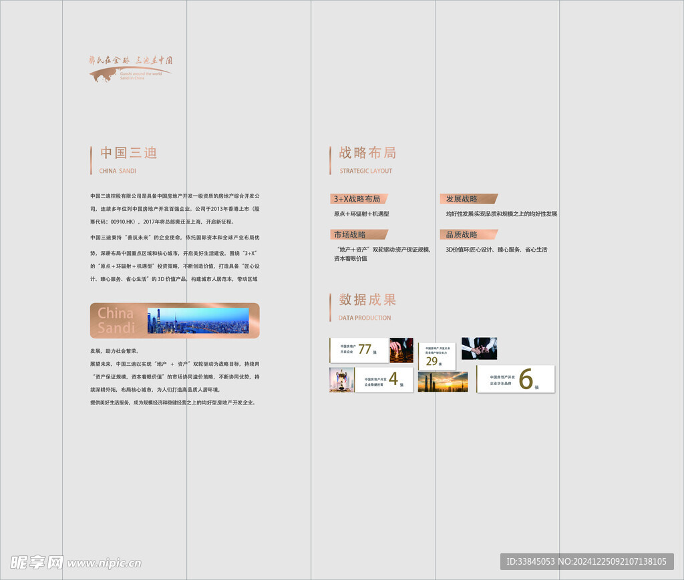Image resolution: width=684 pixels, height=580 pixels.
Task: Open the card showing number 77
Action: [359, 350]
